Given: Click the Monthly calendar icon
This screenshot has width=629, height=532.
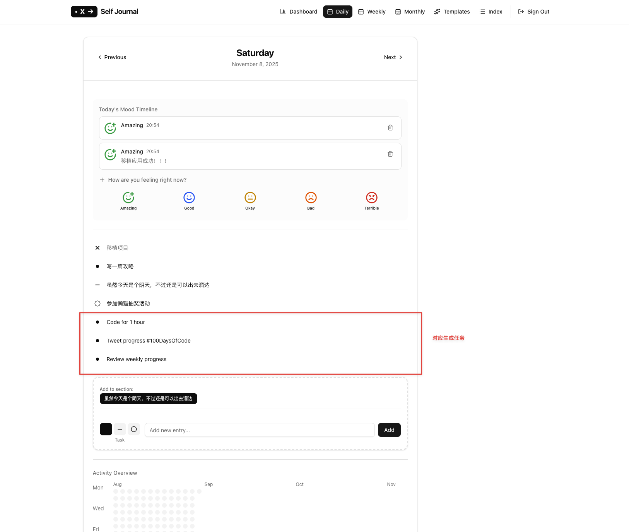Looking at the screenshot, I should (398, 12).
